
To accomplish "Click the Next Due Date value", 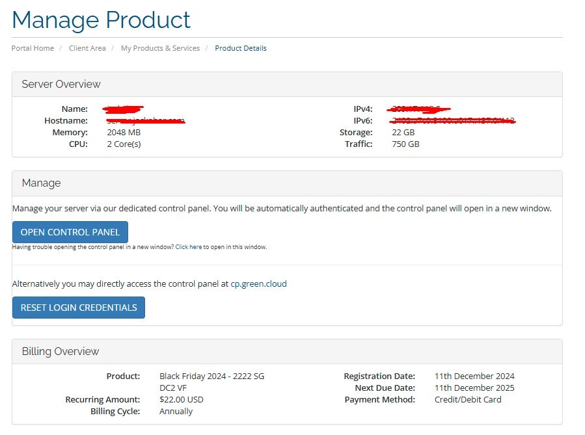I will 474,388.
